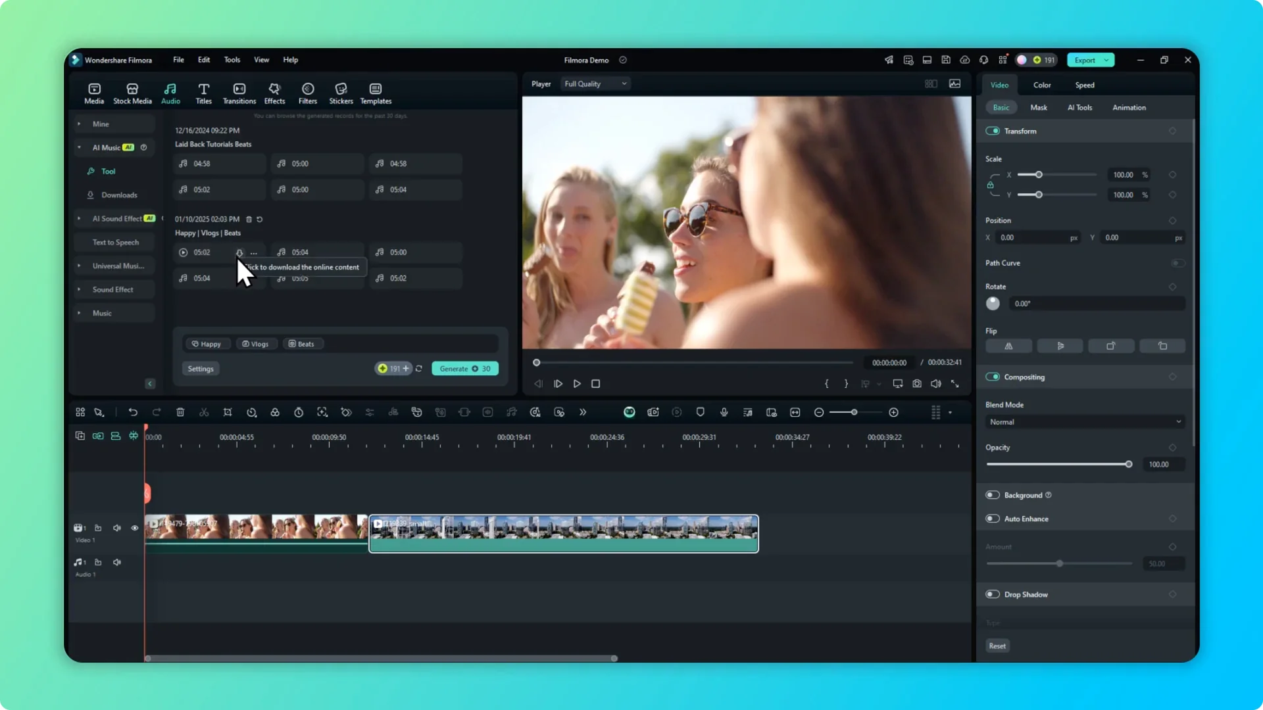Open the Export button dropdown arrow
The height and width of the screenshot is (710, 1263).
[1106, 60]
